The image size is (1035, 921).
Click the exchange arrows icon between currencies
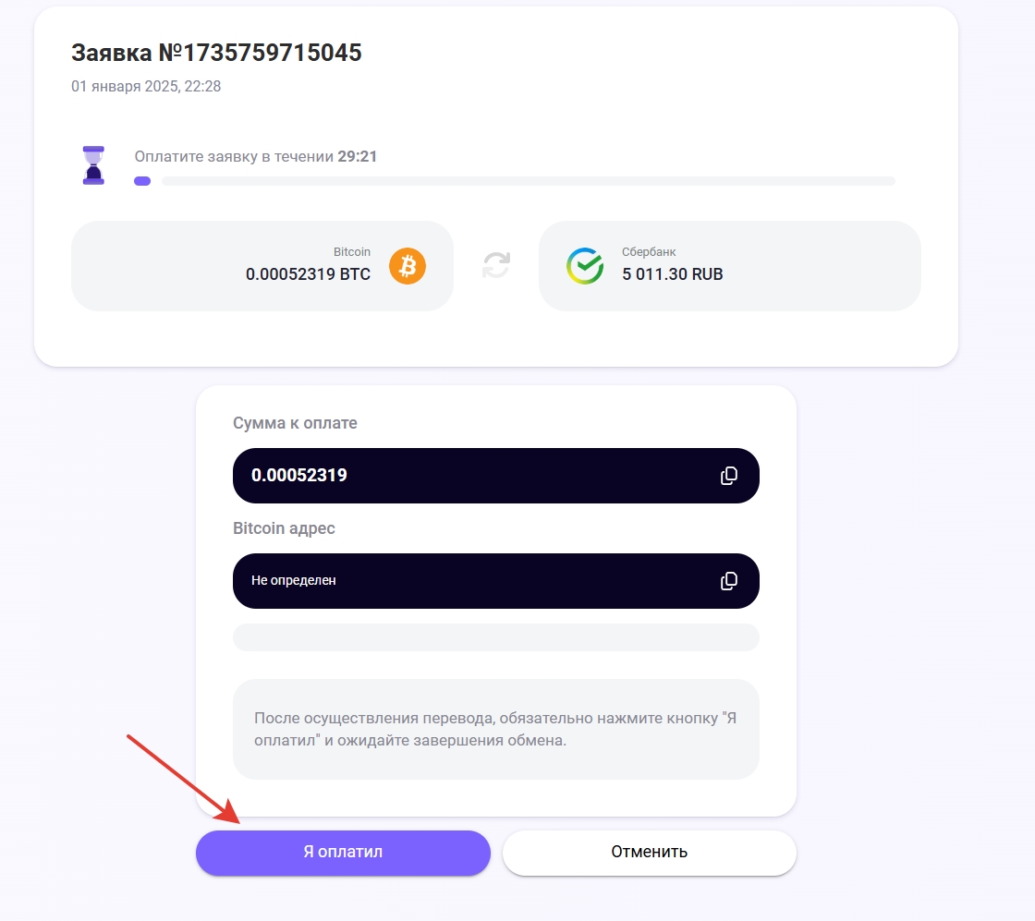click(x=496, y=266)
